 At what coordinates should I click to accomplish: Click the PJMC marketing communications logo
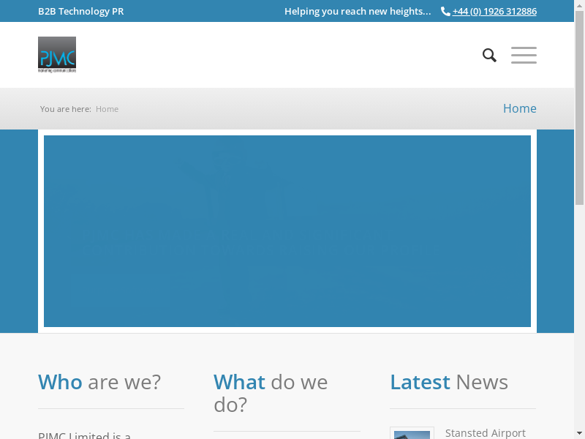pos(57,55)
